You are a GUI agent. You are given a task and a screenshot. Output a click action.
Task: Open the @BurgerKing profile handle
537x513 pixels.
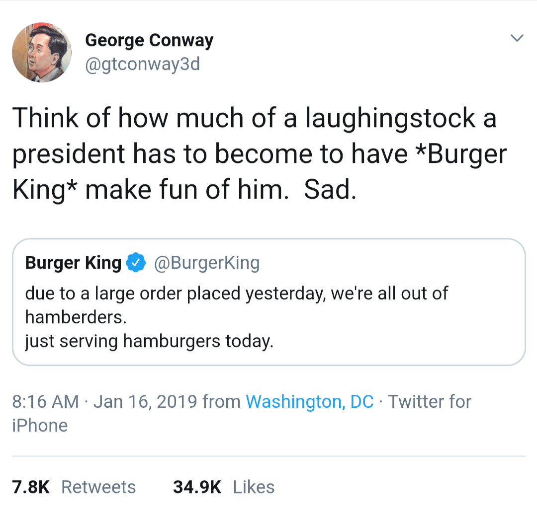208,263
